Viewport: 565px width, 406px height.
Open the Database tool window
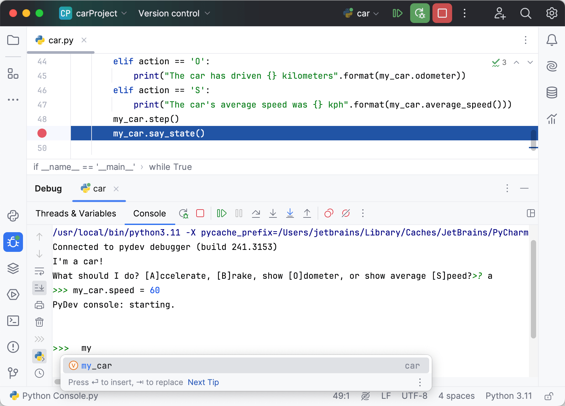[552, 92]
